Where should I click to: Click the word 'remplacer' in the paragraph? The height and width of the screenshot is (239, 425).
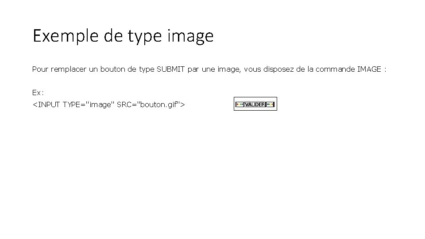[68, 69]
